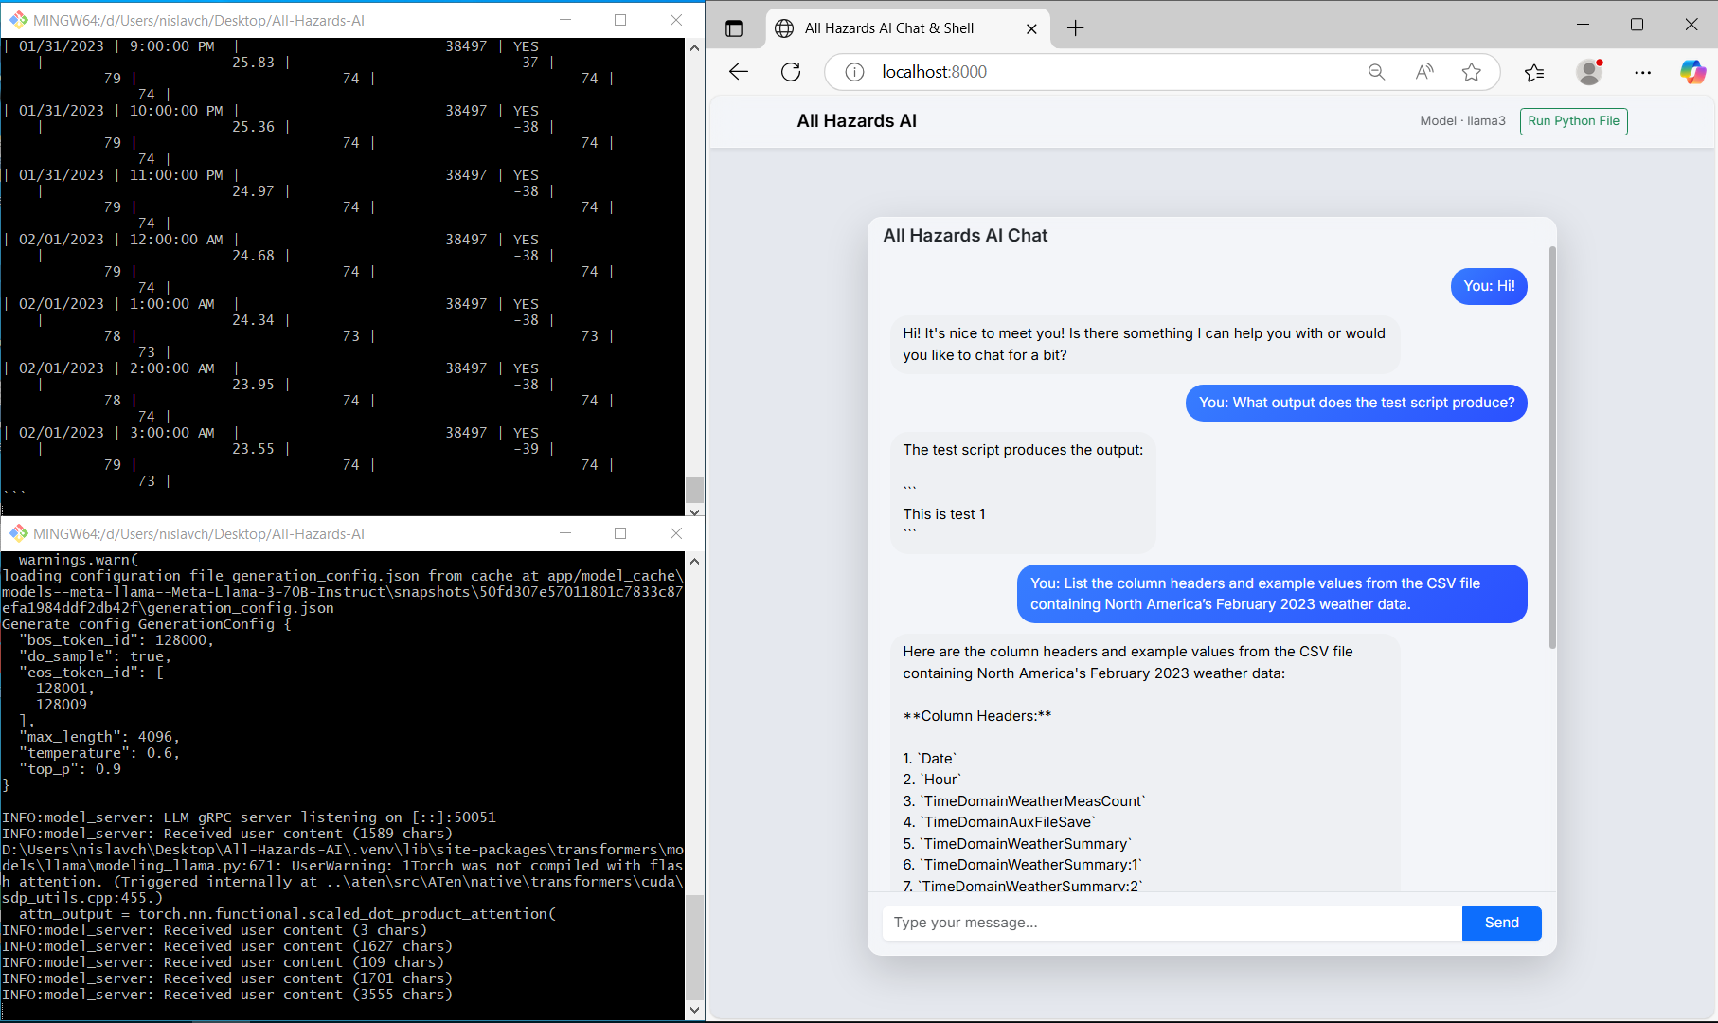This screenshot has width=1718, height=1023.
Task: Click the '2. Hour' list item
Action: [932, 780]
